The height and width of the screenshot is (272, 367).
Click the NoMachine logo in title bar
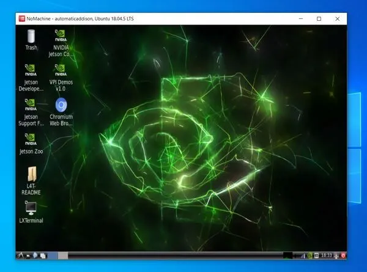(21, 19)
